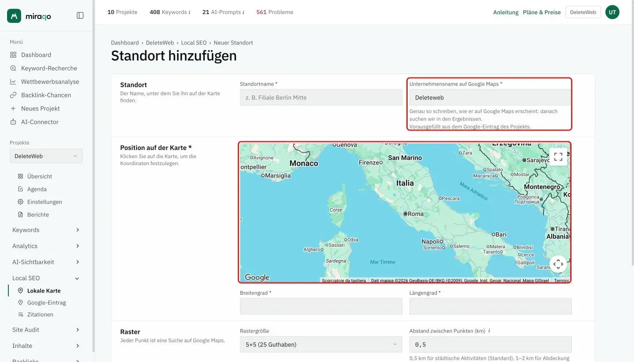
Task: Click the Berichte document icon
Action: click(20, 215)
